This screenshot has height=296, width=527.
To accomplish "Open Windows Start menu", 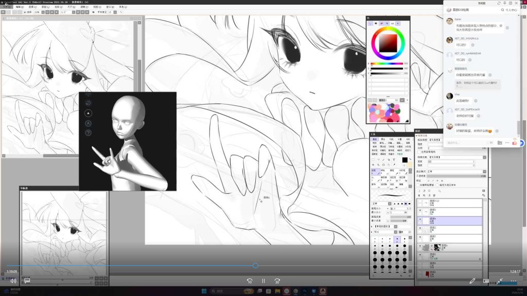I will [x=204, y=291].
